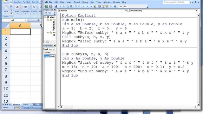The image size is (203, 114).
Task: Click the fx insert function icon
Action: [x=38, y=20]
